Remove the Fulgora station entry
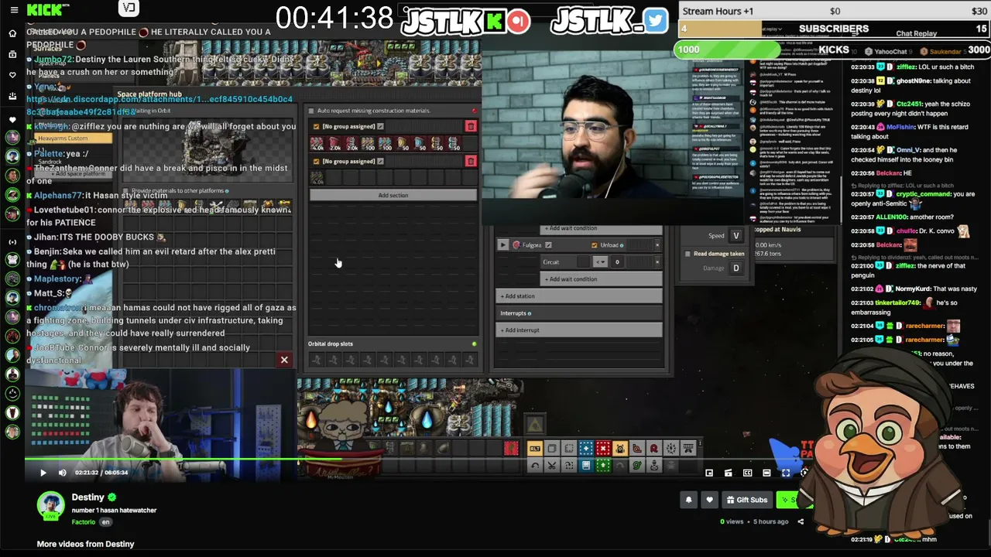This screenshot has width=991, height=557. pyautogui.click(x=657, y=245)
